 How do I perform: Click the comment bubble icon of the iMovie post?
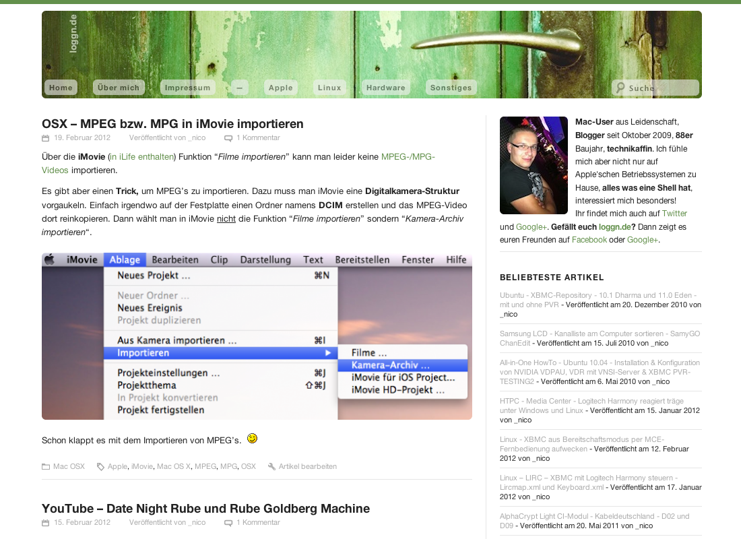tap(228, 138)
